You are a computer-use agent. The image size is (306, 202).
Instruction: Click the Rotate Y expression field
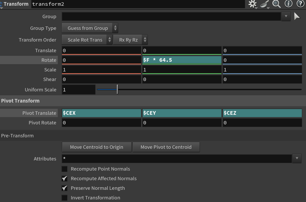pyautogui.click(x=182, y=60)
